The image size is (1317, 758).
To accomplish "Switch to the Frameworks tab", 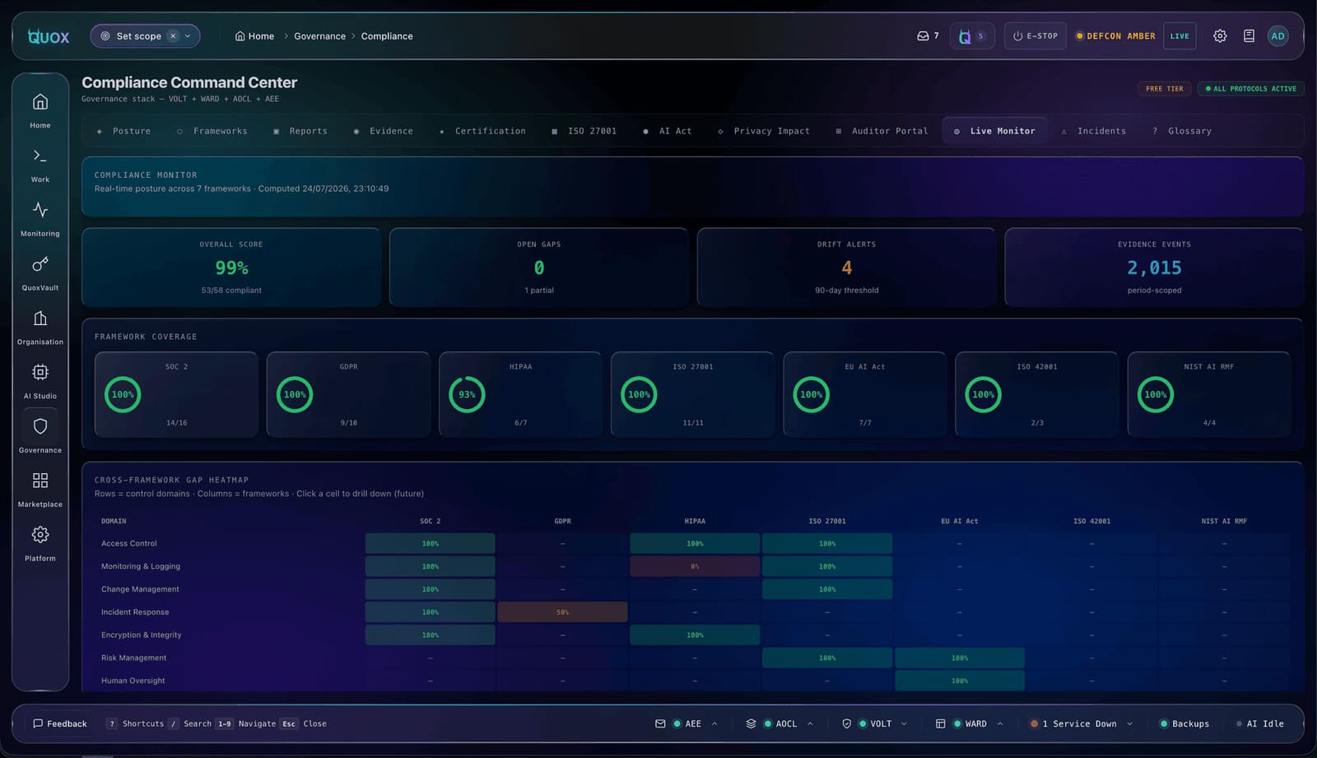I will 212,131.
